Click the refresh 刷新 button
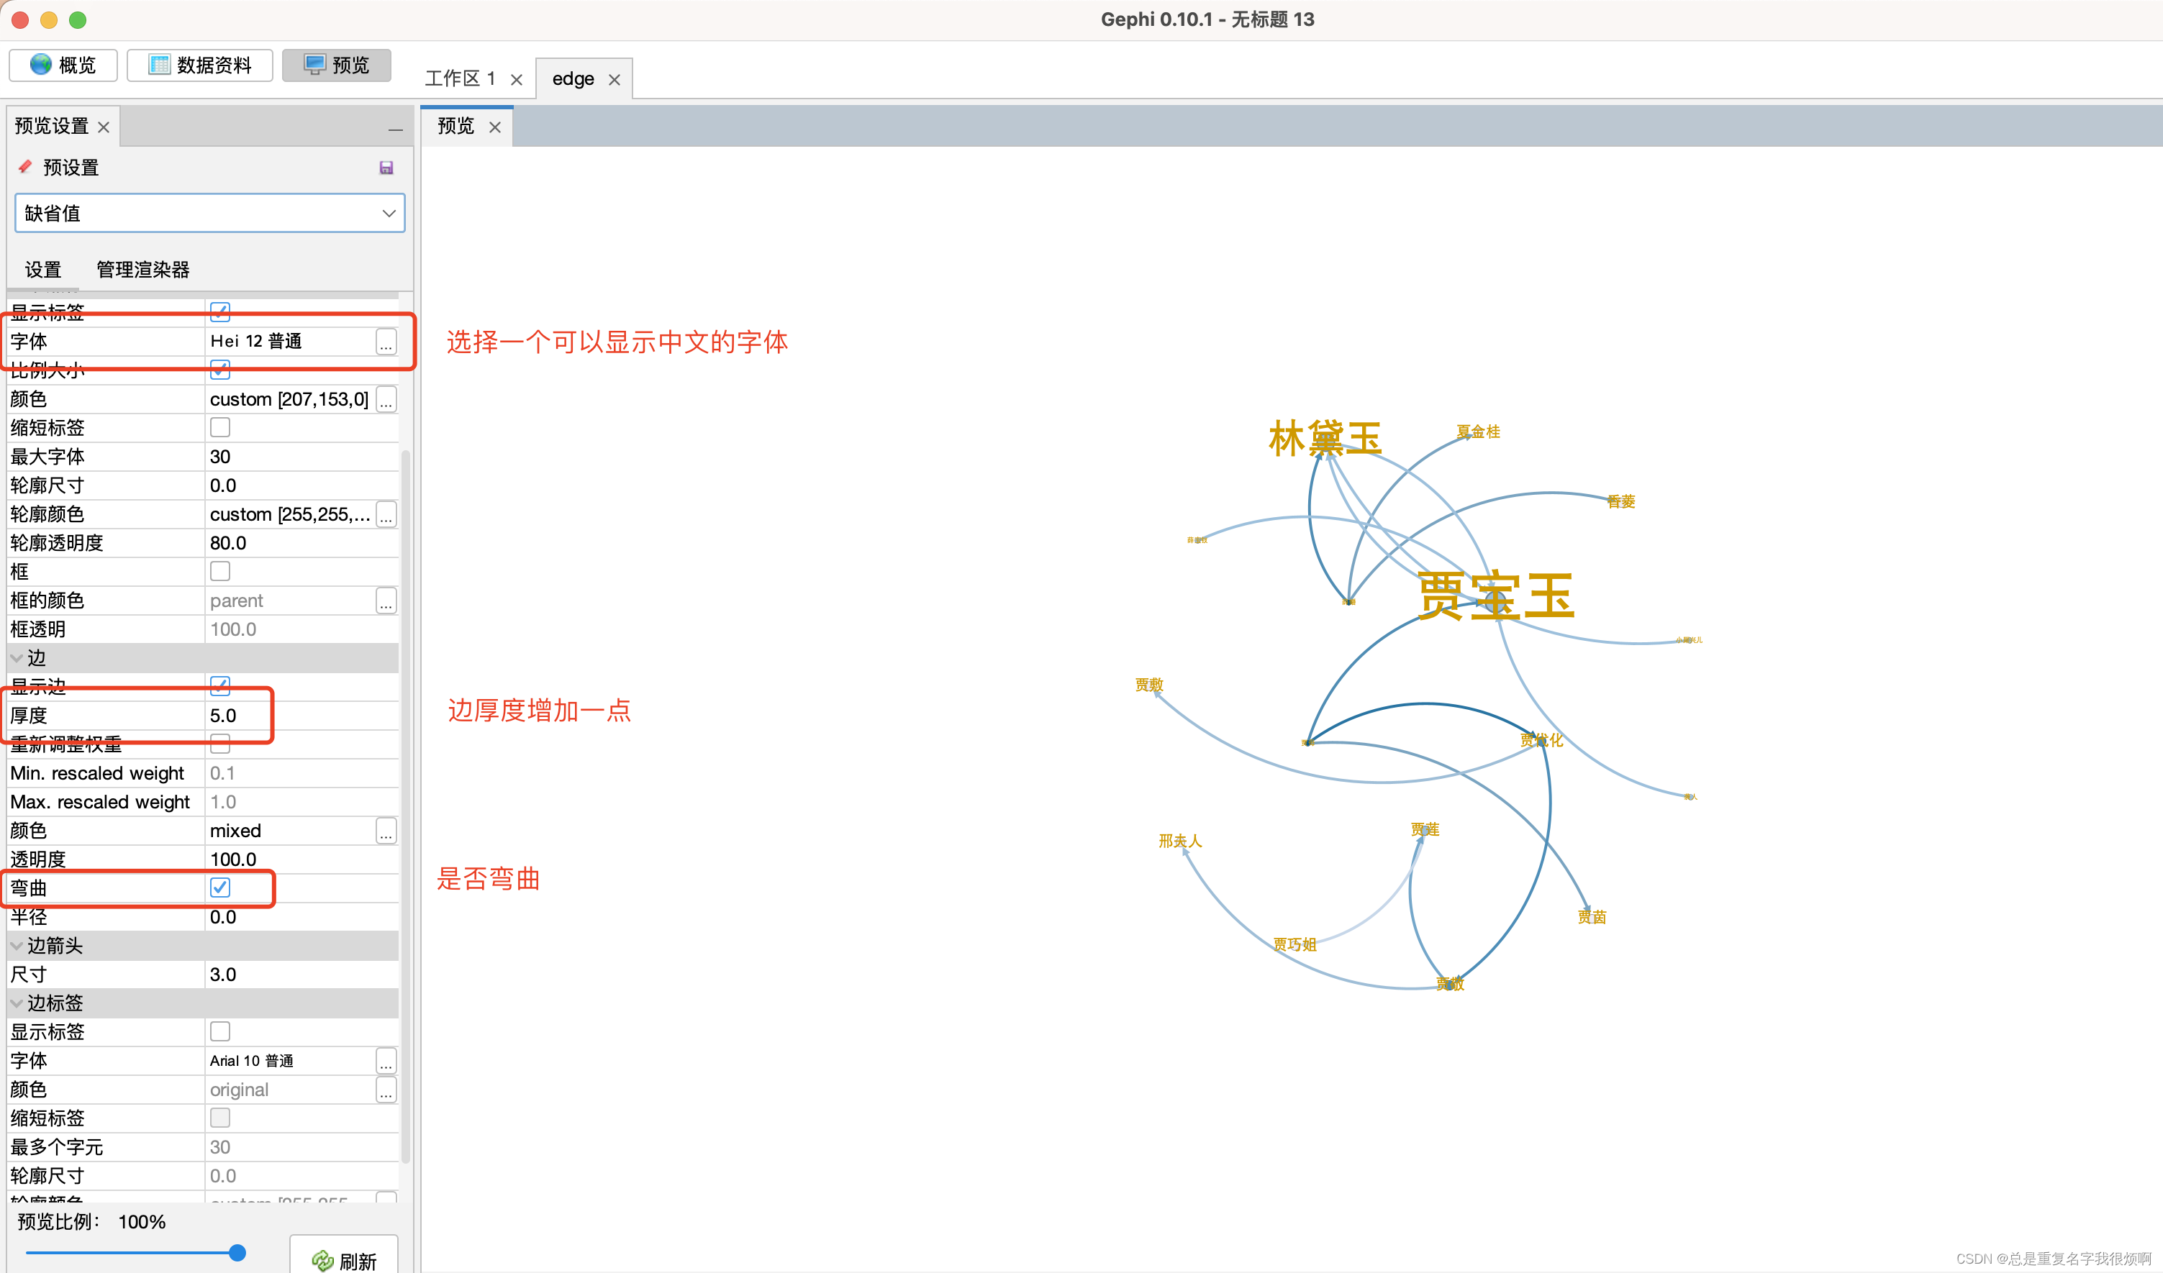The width and height of the screenshot is (2163, 1273). [344, 1258]
